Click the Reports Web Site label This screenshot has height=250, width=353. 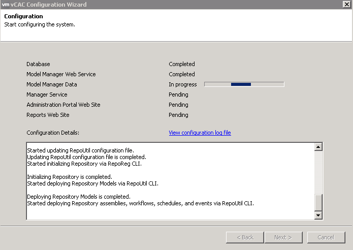[x=48, y=115]
